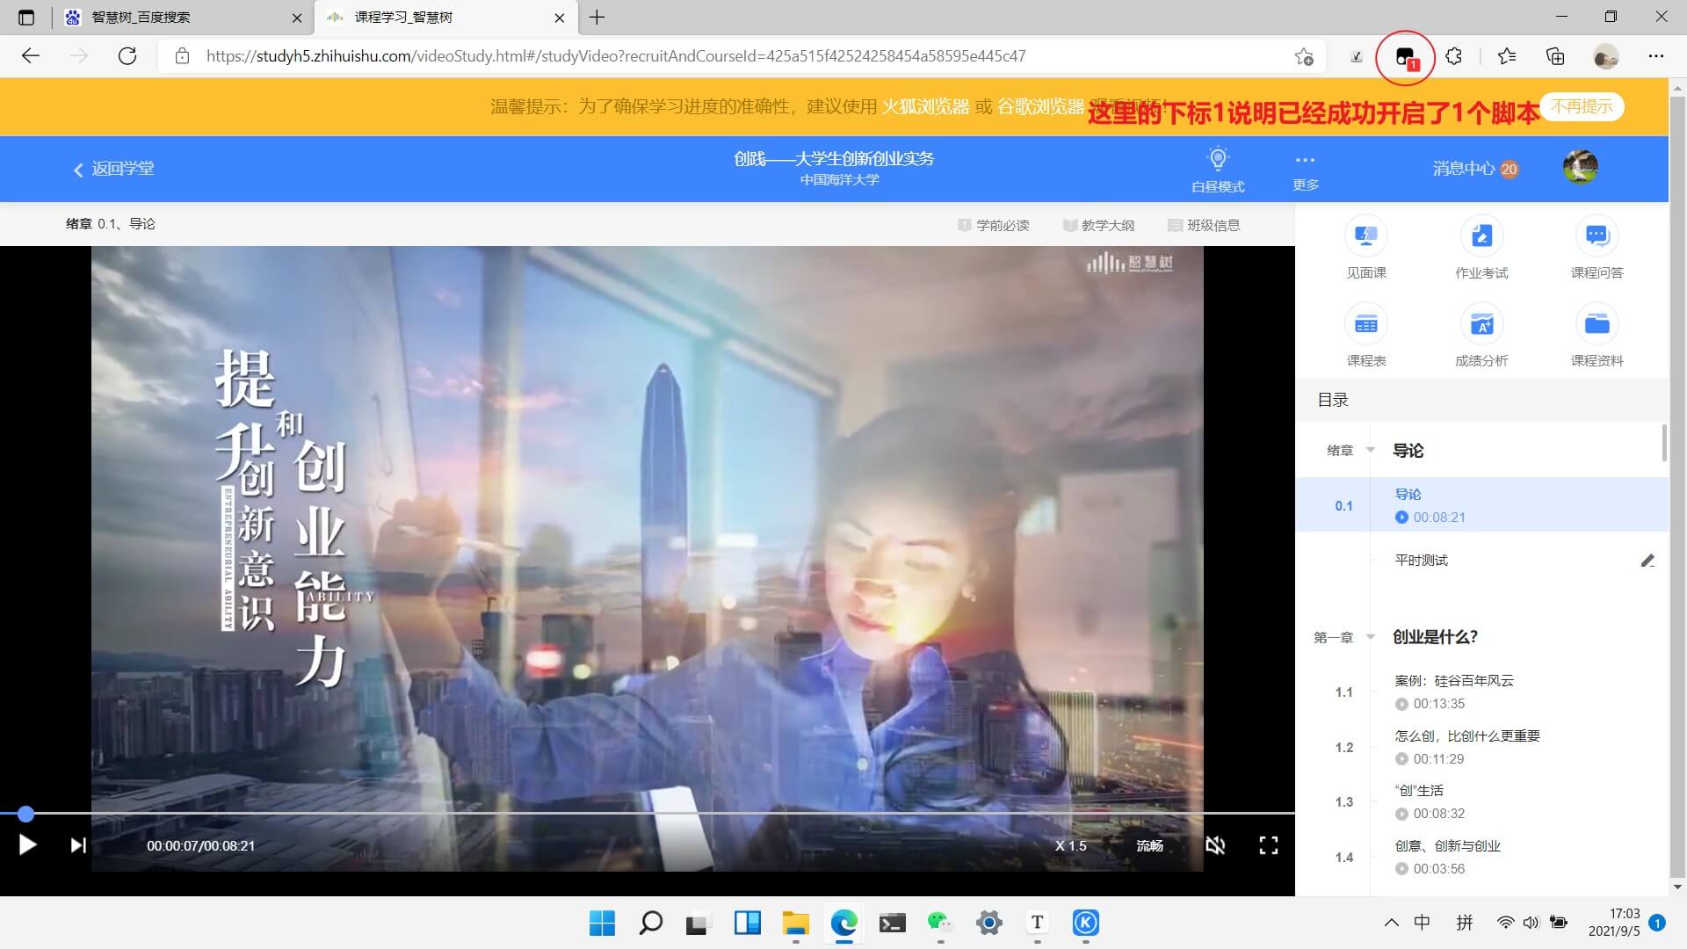Refresh the page

(x=127, y=56)
